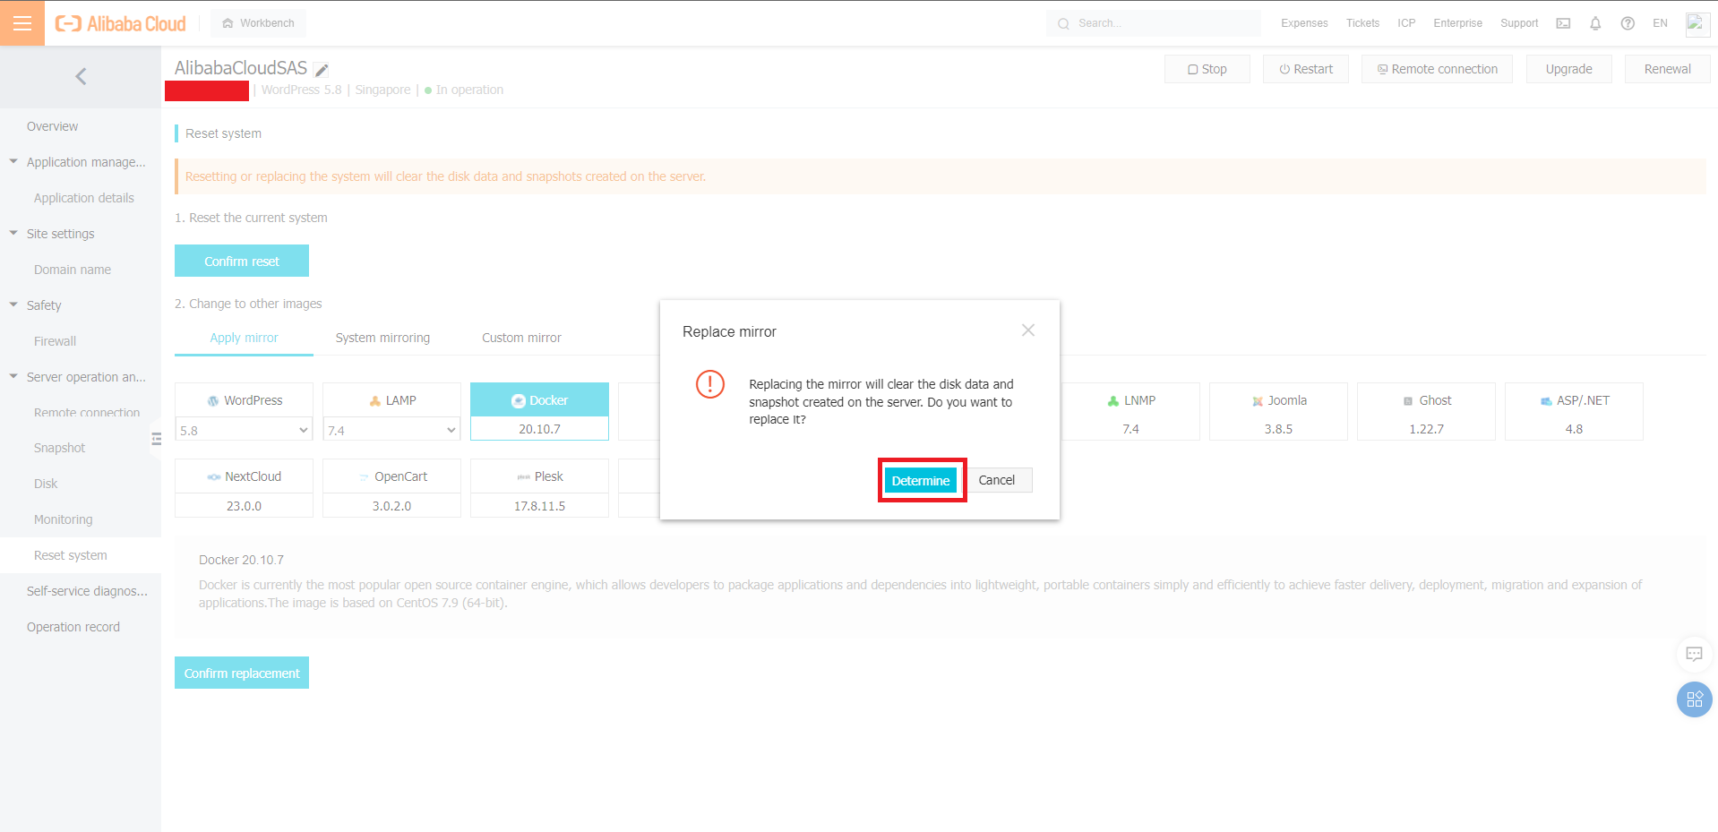1718x832 pixels.
Task: Open the Tickets menu
Action: pyautogui.click(x=1362, y=23)
